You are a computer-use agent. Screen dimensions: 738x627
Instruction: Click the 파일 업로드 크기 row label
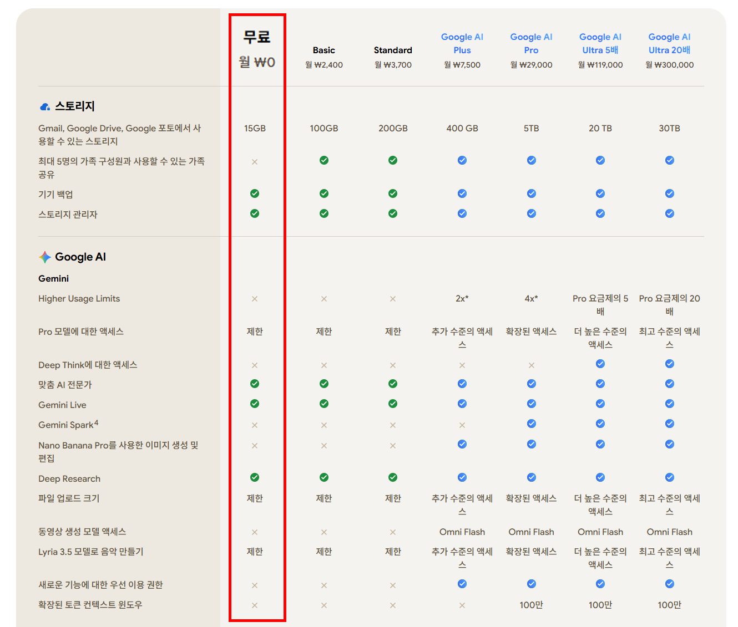pyautogui.click(x=69, y=498)
